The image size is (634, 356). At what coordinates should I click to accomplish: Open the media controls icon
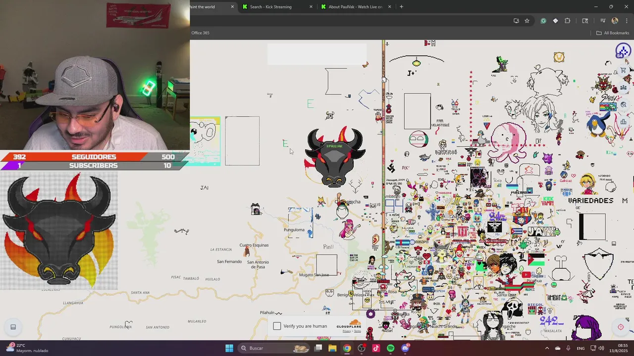pos(603,21)
